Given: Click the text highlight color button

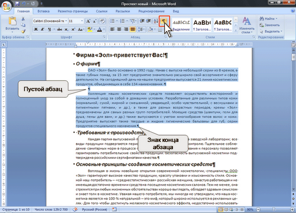Looking at the screenshot, I should [90, 29].
